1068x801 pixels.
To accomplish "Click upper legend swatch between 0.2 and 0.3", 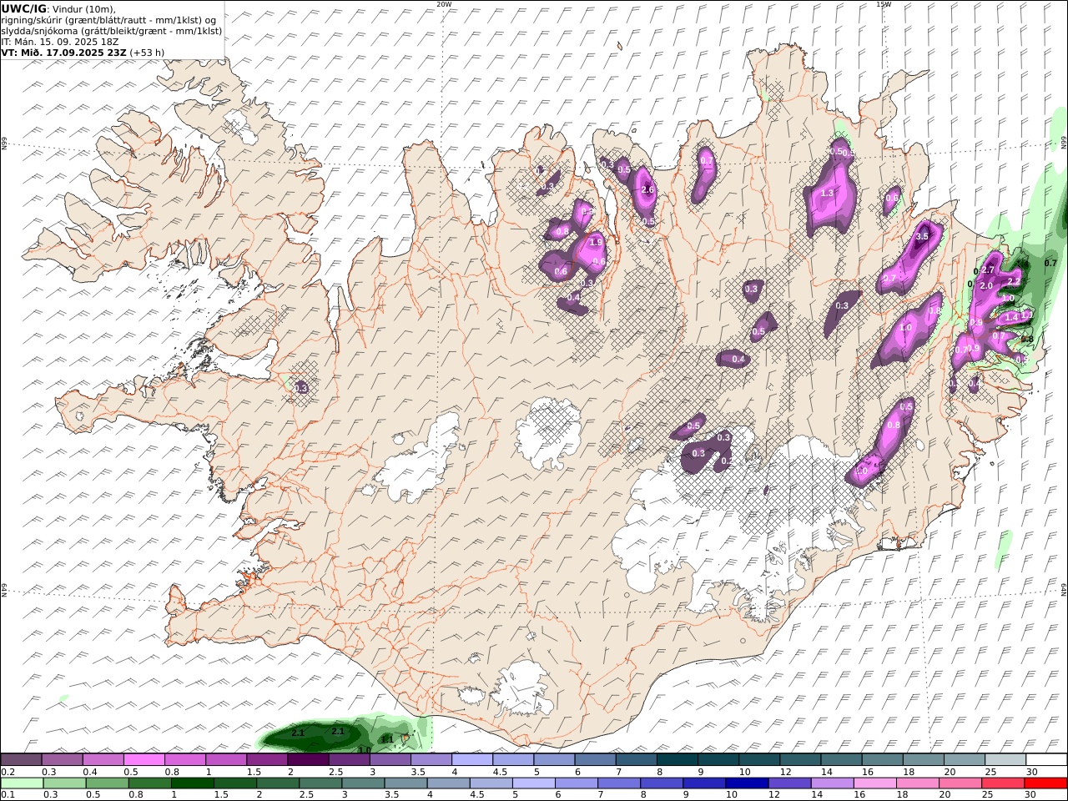I will (x=21, y=760).
